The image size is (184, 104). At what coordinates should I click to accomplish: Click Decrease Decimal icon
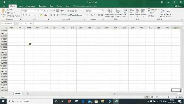pyautogui.click(x=102, y=15)
